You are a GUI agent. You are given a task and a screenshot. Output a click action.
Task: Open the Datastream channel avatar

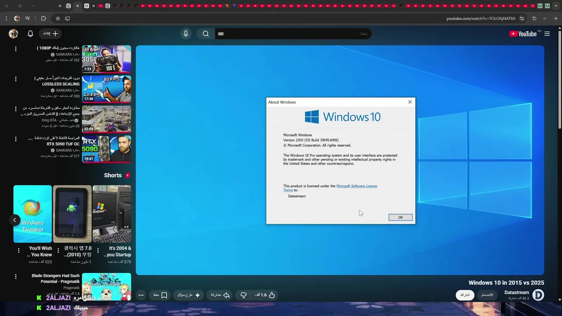click(x=538, y=295)
